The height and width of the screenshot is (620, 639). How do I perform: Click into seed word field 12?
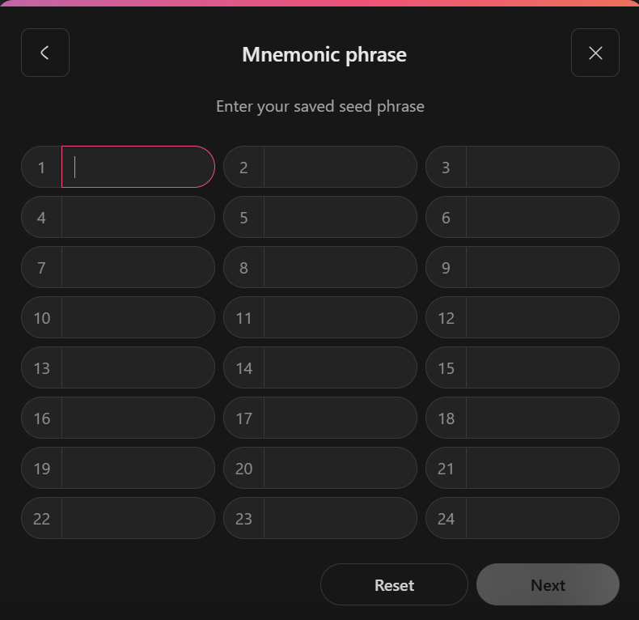(542, 318)
